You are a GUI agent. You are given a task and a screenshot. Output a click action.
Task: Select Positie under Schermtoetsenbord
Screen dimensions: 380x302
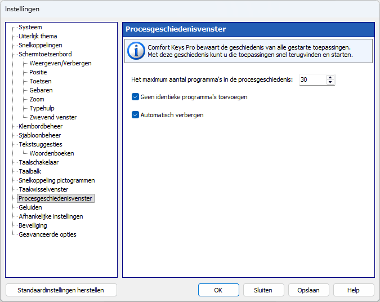[38, 72]
